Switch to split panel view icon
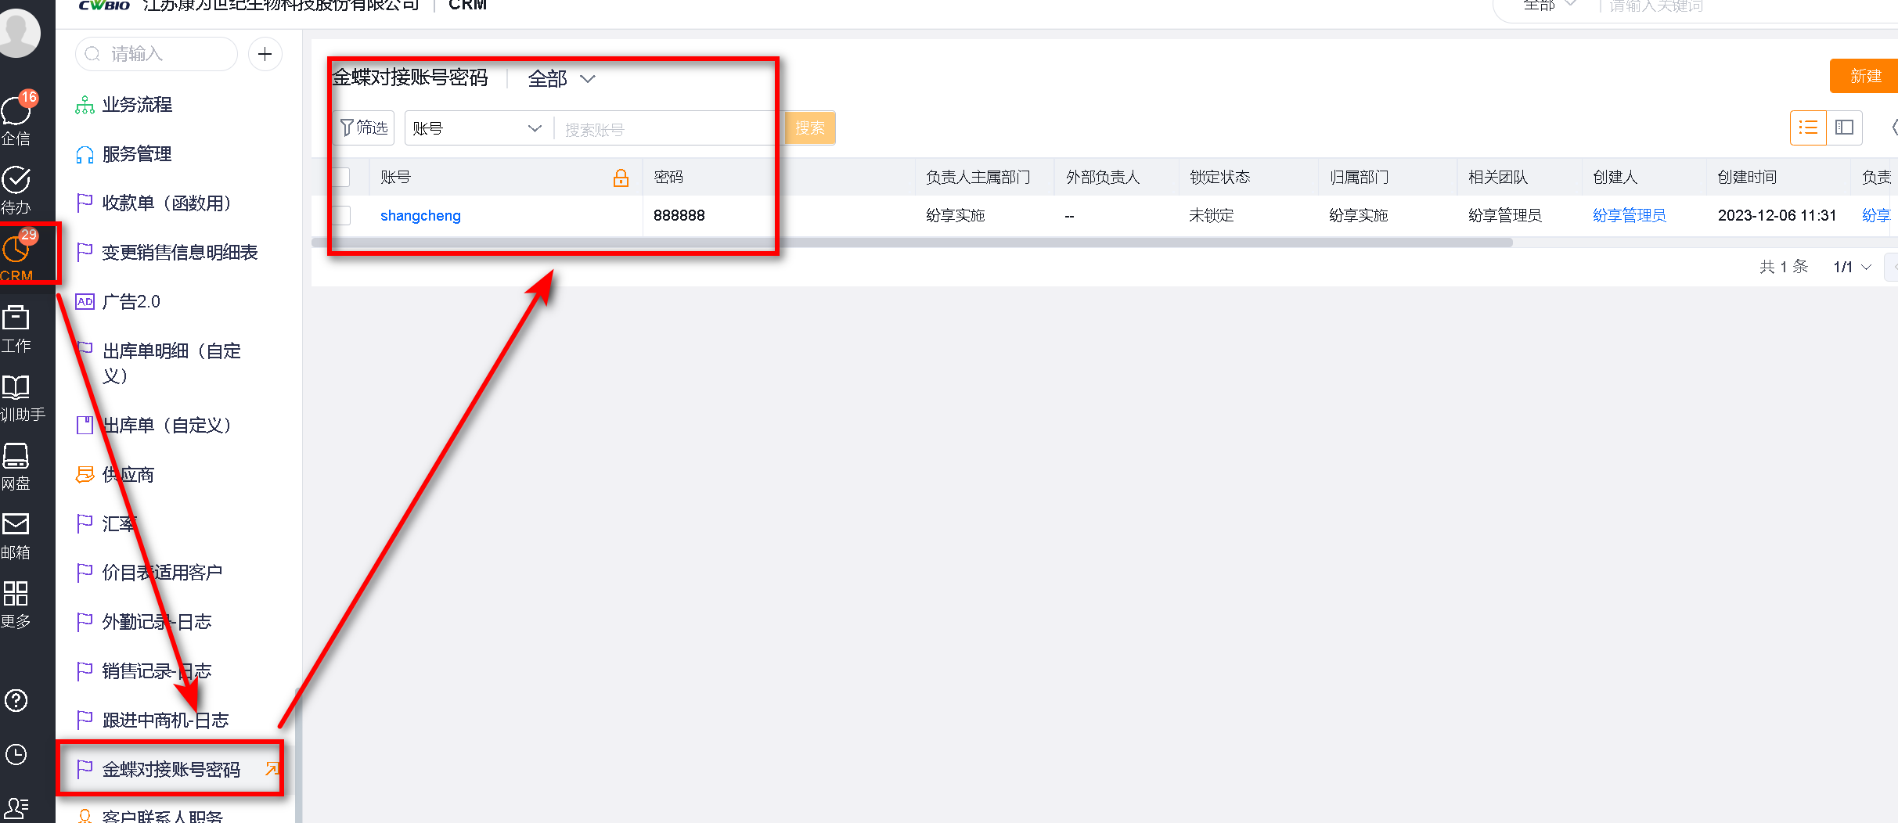 point(1845,128)
